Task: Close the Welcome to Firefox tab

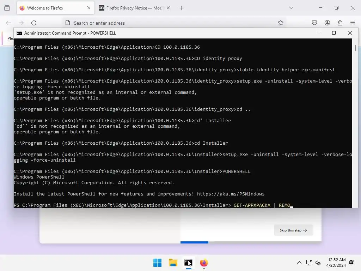Action: click(89, 8)
